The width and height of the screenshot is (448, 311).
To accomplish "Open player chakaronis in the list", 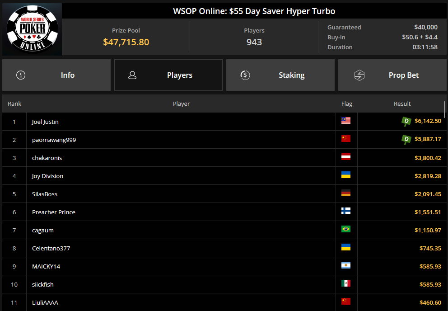I will click(x=47, y=158).
